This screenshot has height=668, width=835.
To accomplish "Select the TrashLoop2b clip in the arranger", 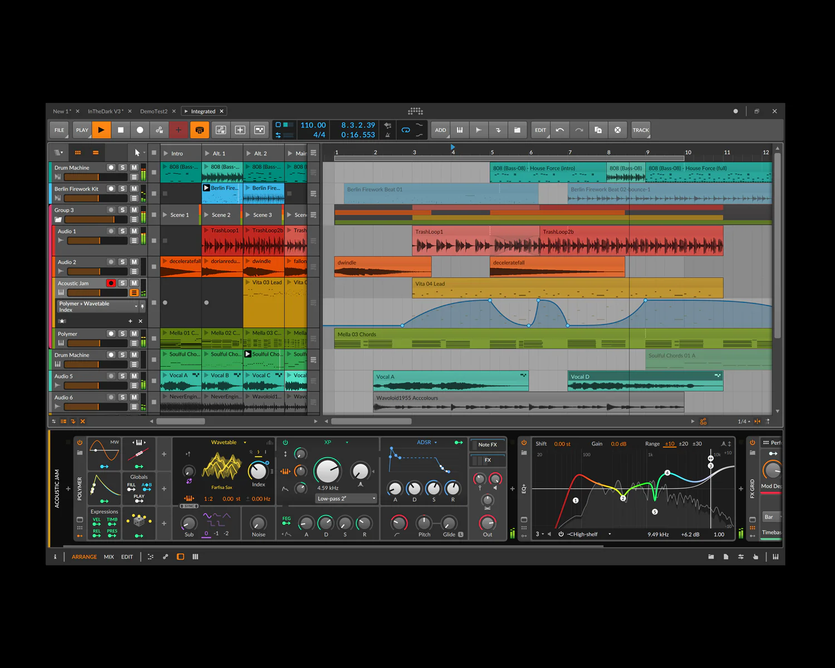I will pyautogui.click(x=631, y=240).
